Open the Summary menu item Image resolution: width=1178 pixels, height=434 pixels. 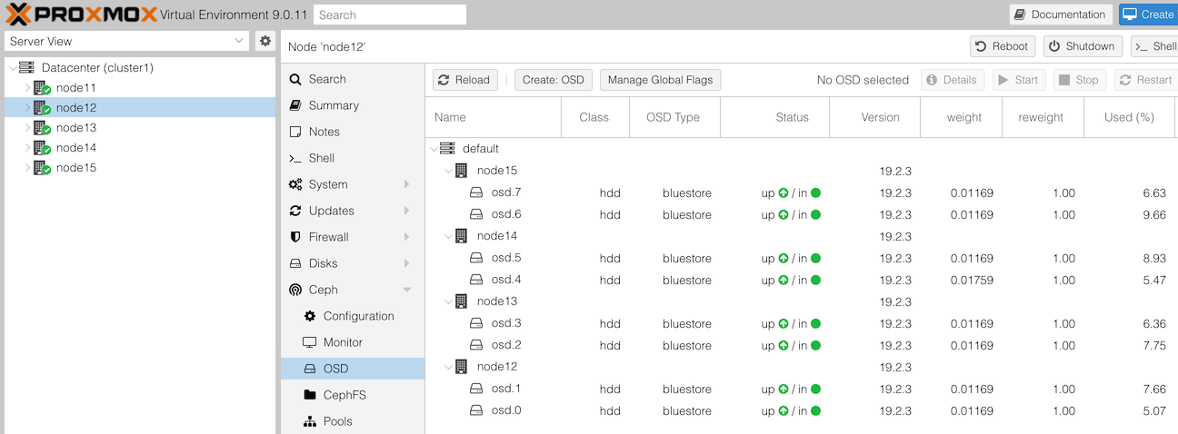(333, 105)
